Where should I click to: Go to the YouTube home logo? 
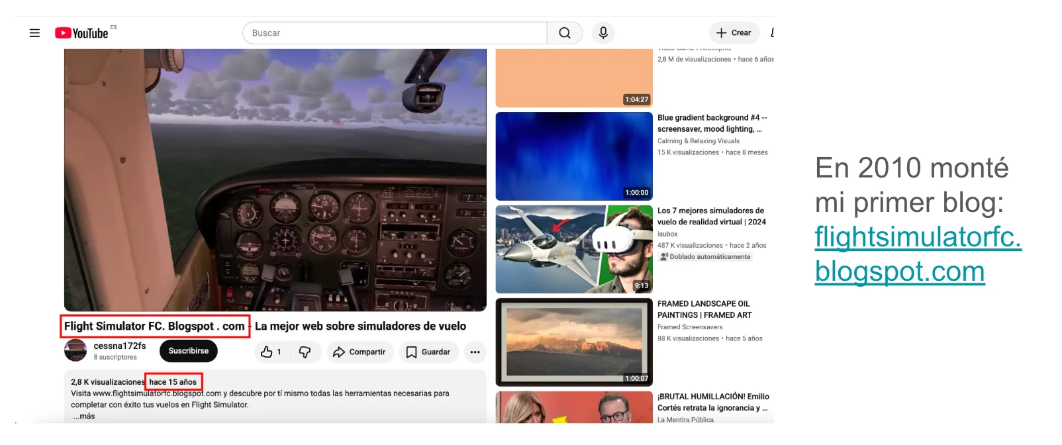[81, 33]
